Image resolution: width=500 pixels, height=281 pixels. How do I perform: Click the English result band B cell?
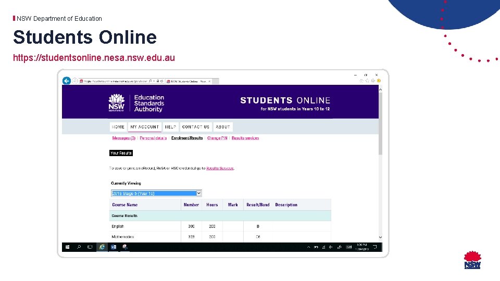(258, 226)
